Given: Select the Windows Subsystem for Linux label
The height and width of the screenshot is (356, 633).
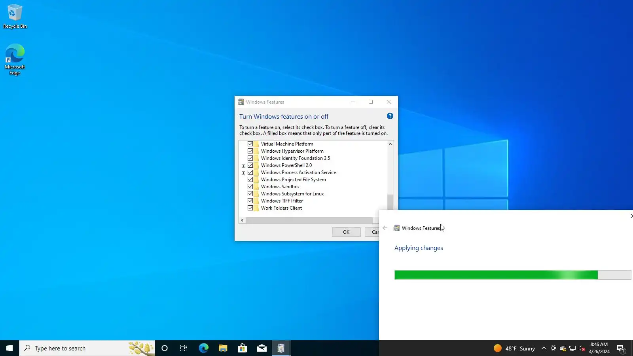Looking at the screenshot, I should point(292,194).
